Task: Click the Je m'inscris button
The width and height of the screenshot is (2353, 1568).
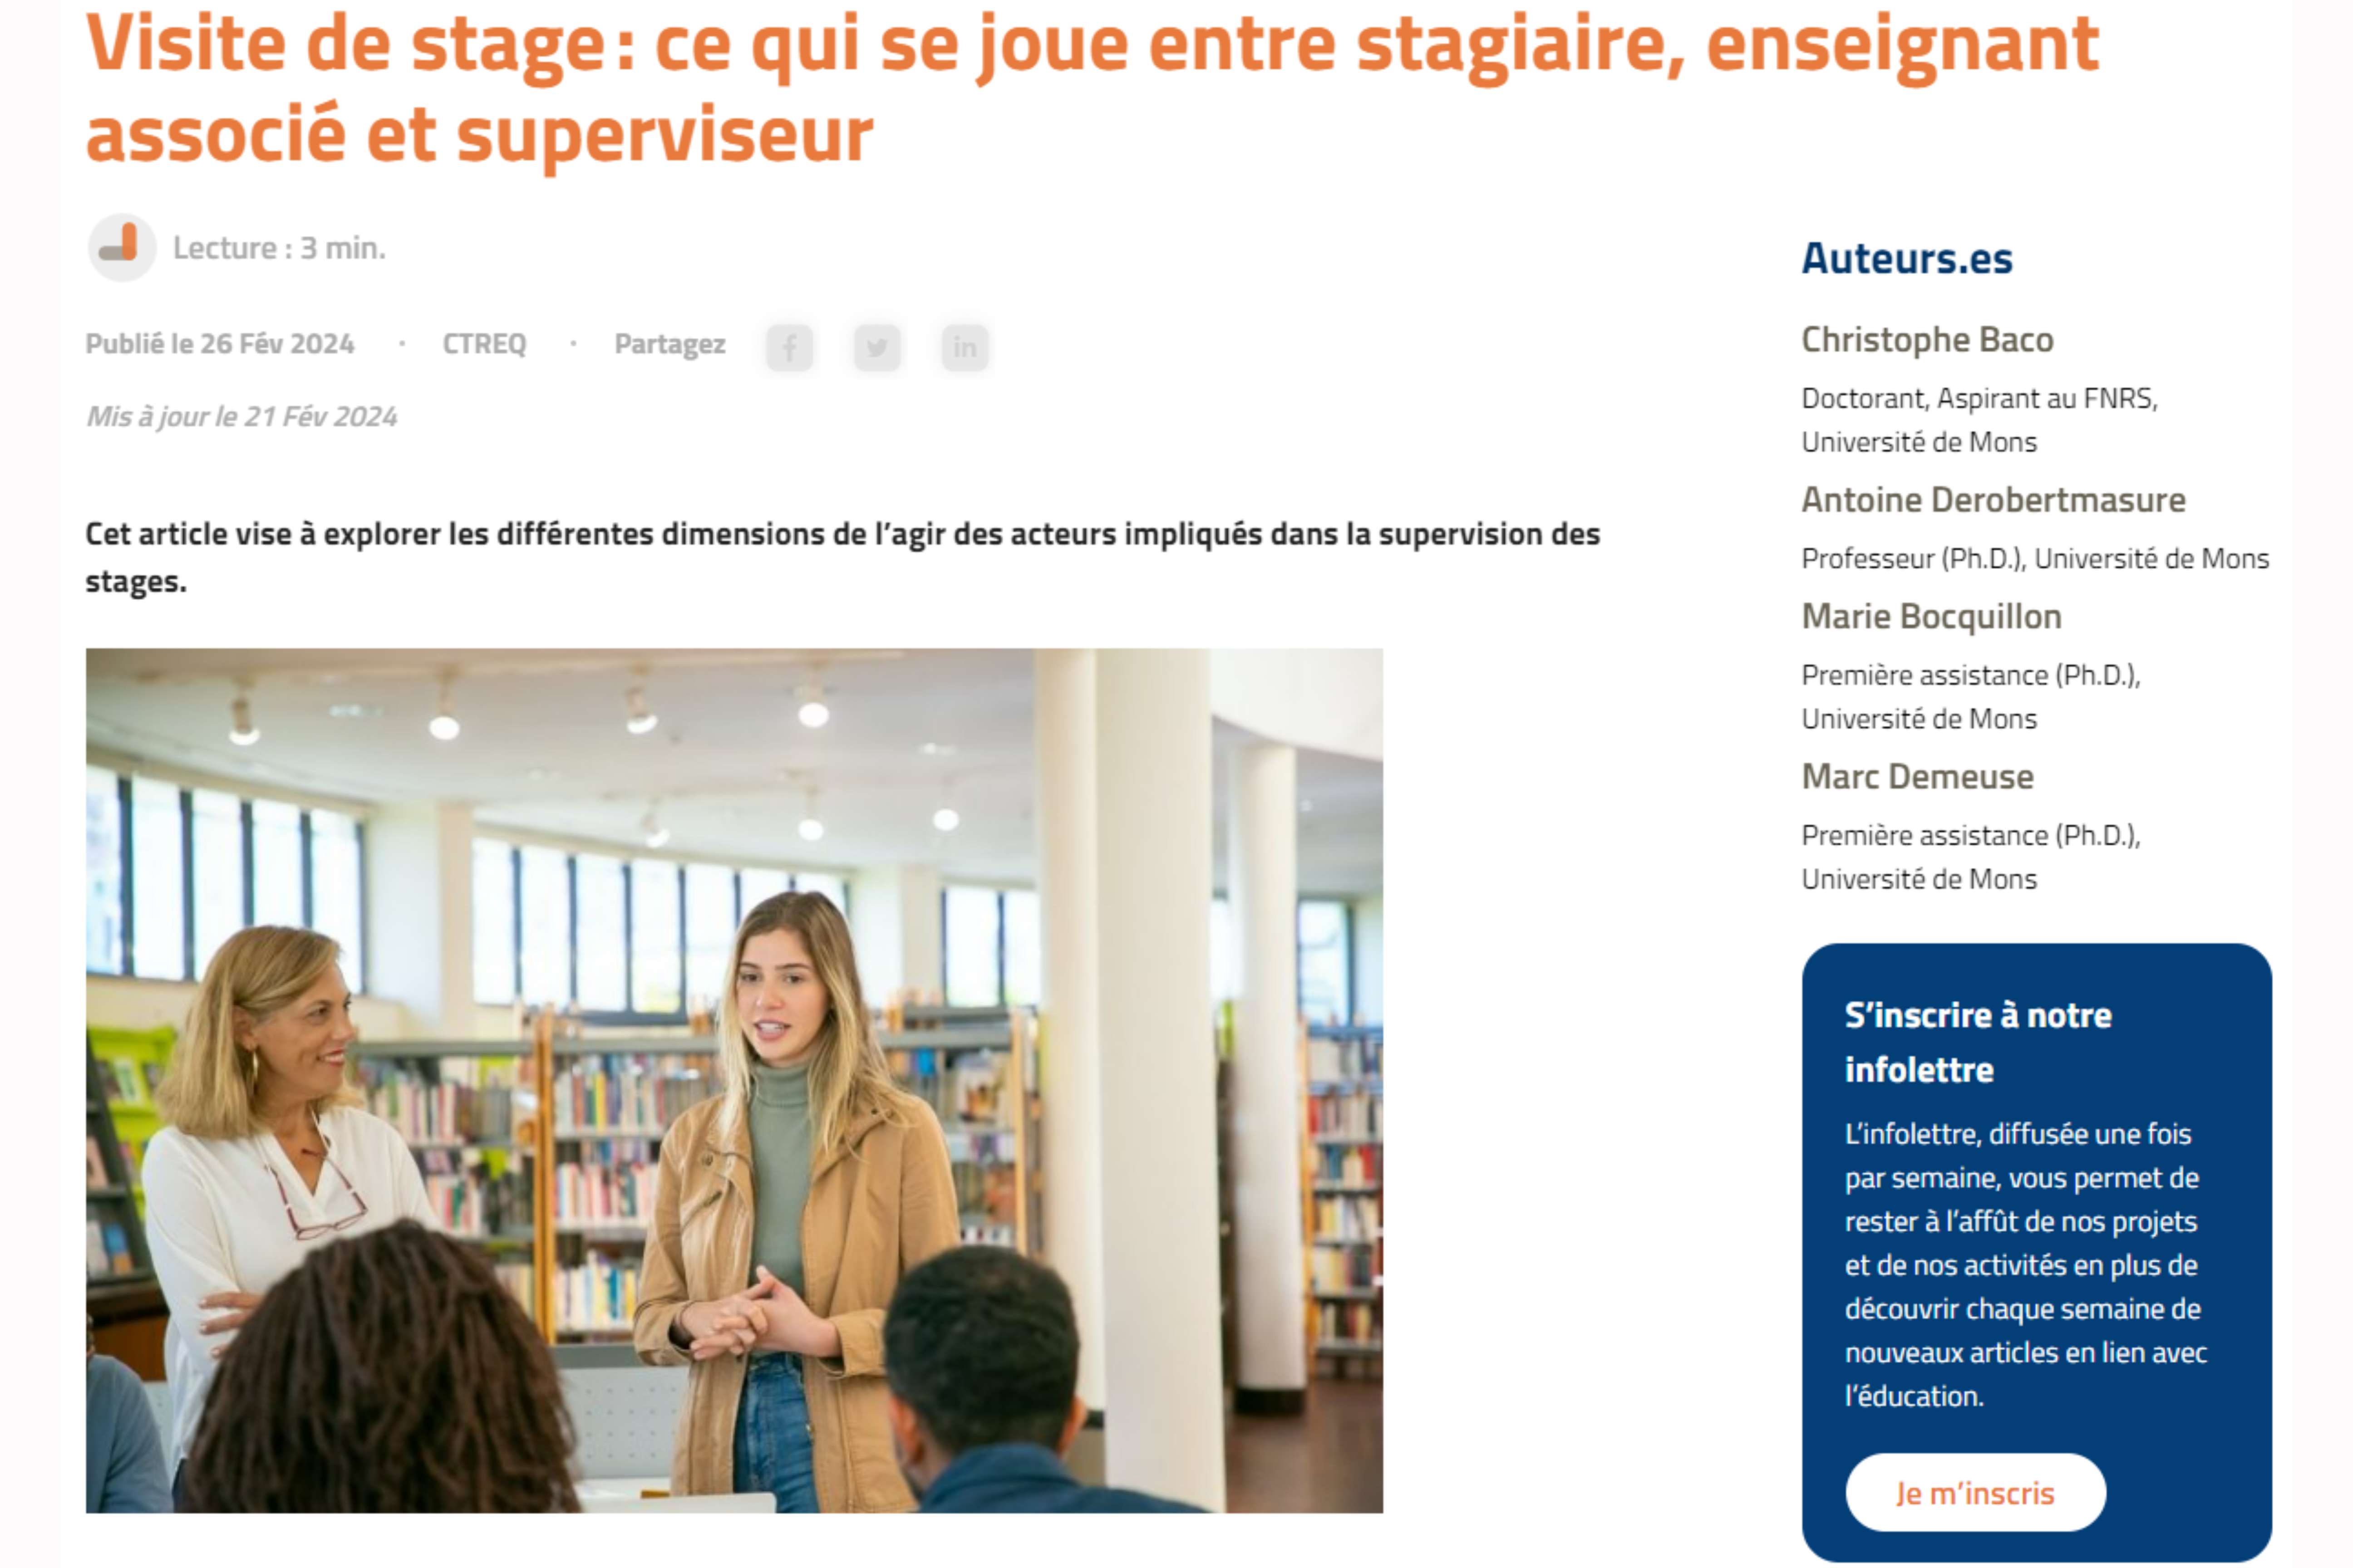Action: [x=1975, y=1492]
